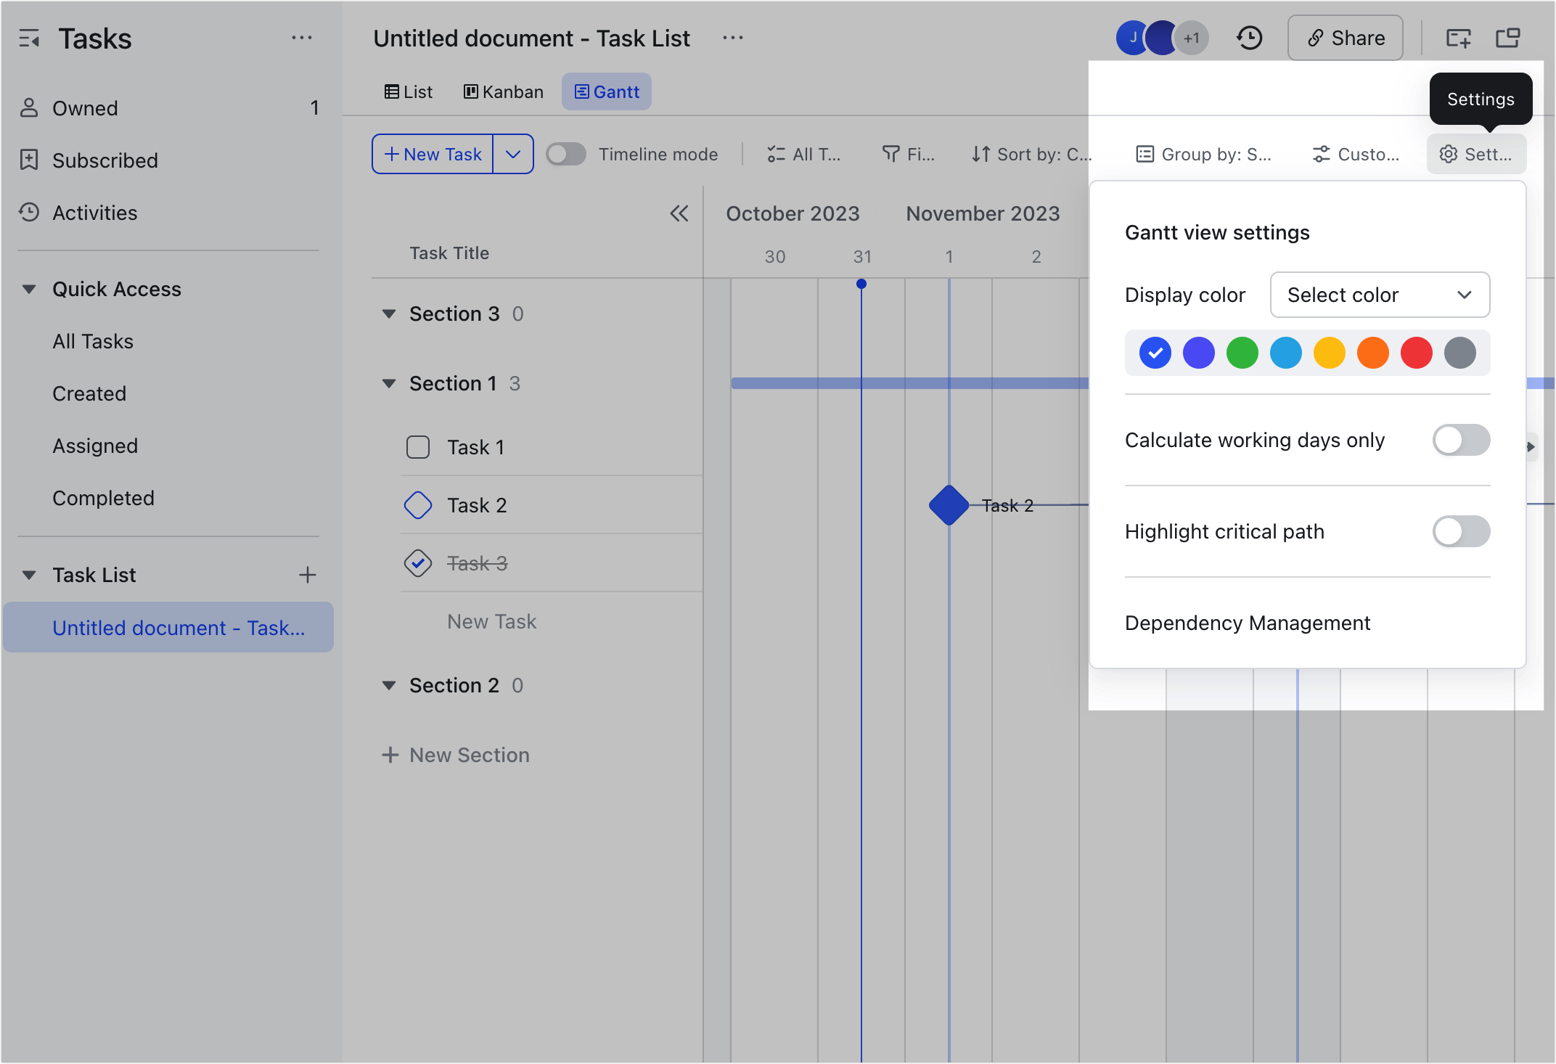Open version history clock icon
This screenshot has width=1556, height=1064.
click(x=1249, y=38)
